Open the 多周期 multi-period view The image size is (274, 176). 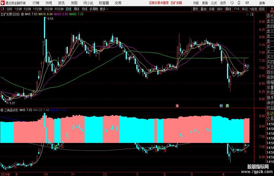tap(94, 9)
